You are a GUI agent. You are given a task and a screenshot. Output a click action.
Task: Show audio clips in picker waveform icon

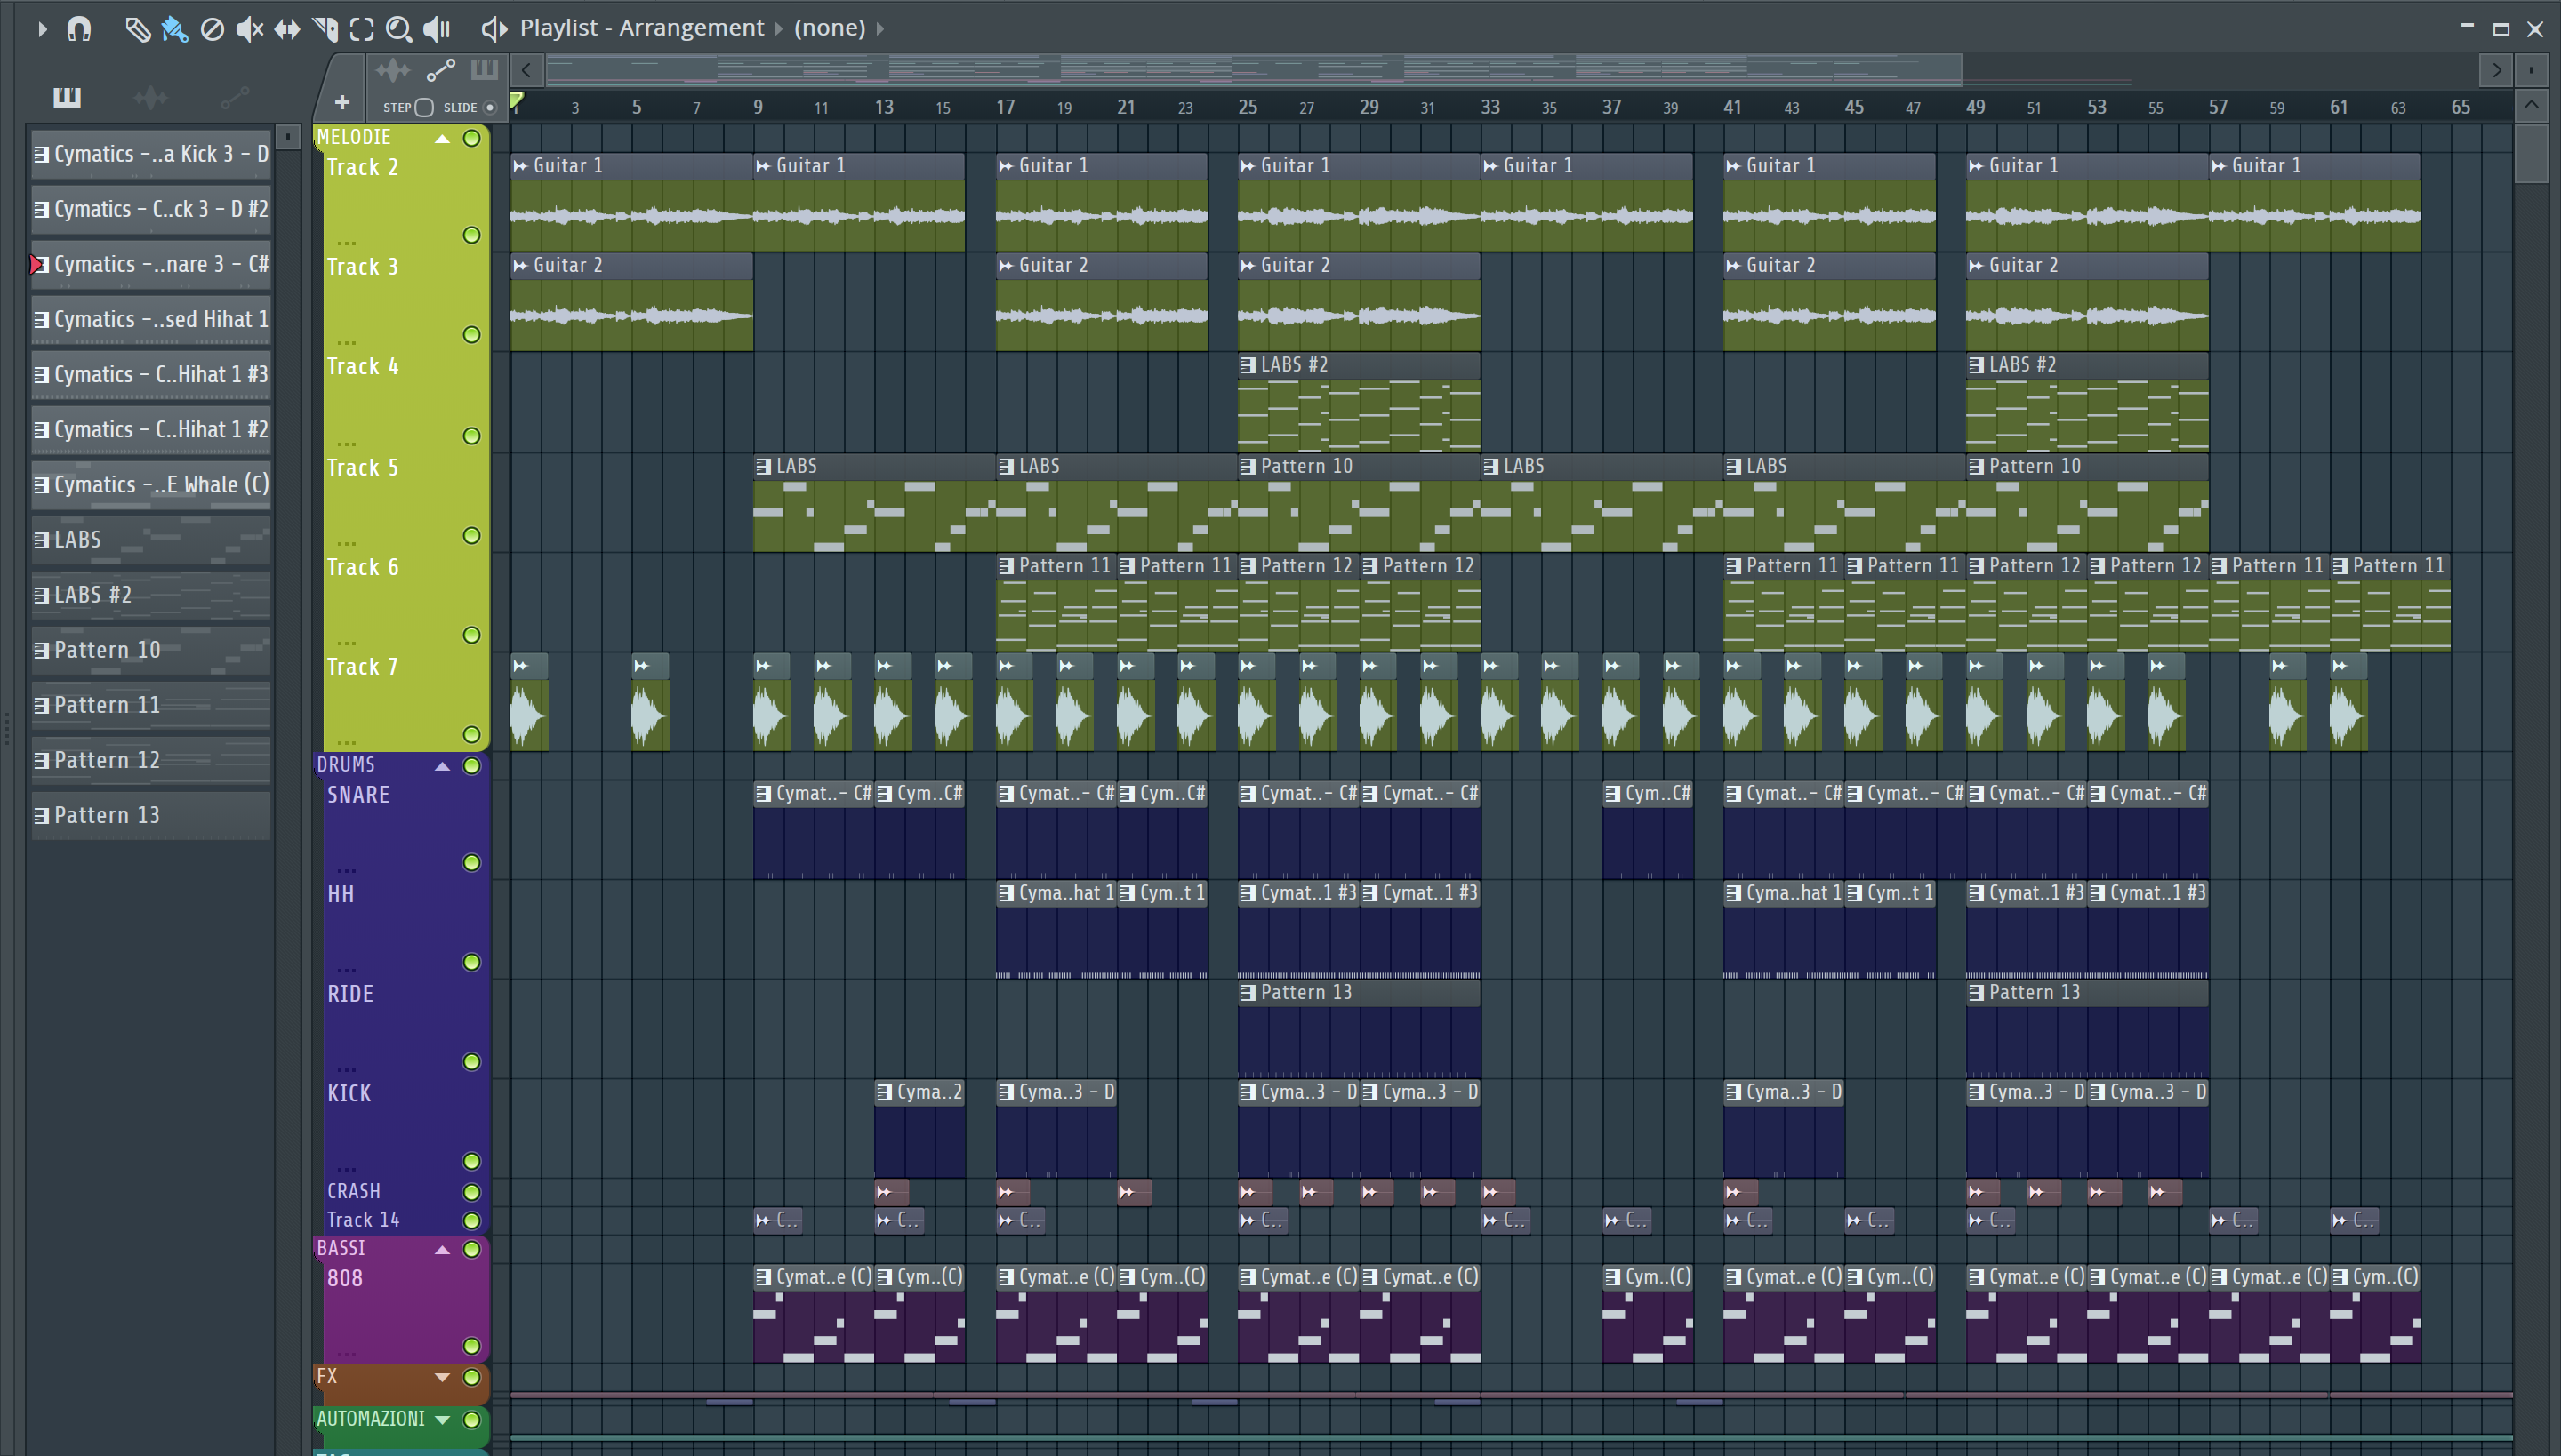(150, 96)
